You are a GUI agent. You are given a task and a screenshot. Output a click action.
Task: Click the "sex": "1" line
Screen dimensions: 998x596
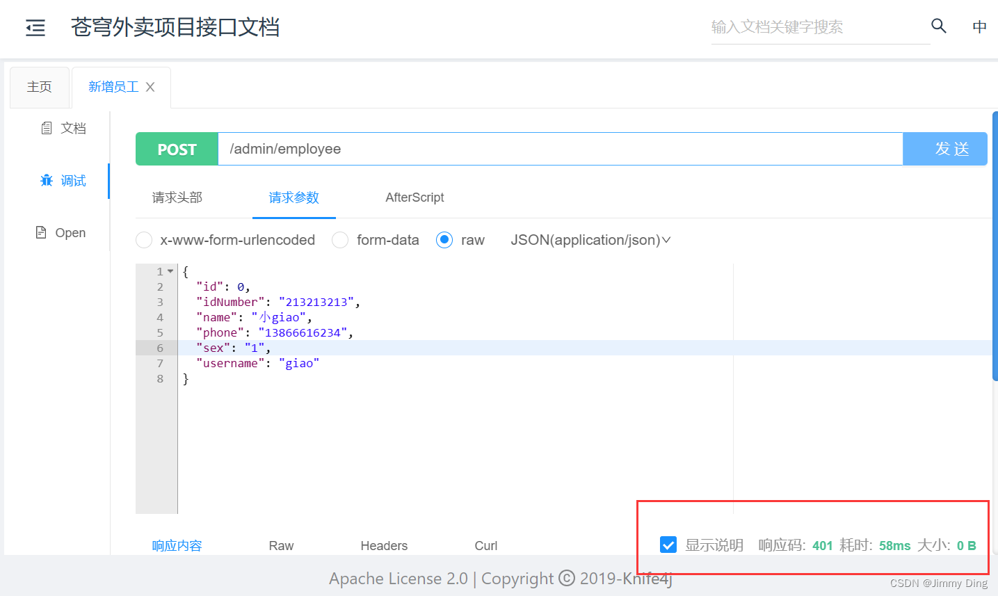click(234, 348)
